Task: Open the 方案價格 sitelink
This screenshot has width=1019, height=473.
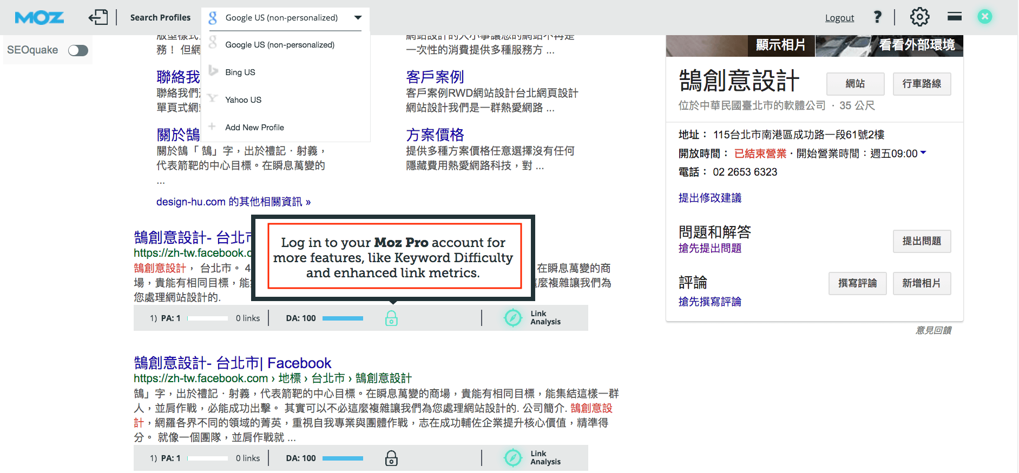Action: click(435, 135)
